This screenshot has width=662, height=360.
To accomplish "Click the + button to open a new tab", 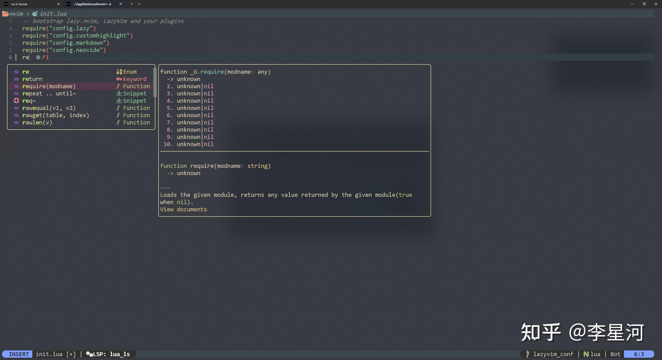I will point(132,4).
